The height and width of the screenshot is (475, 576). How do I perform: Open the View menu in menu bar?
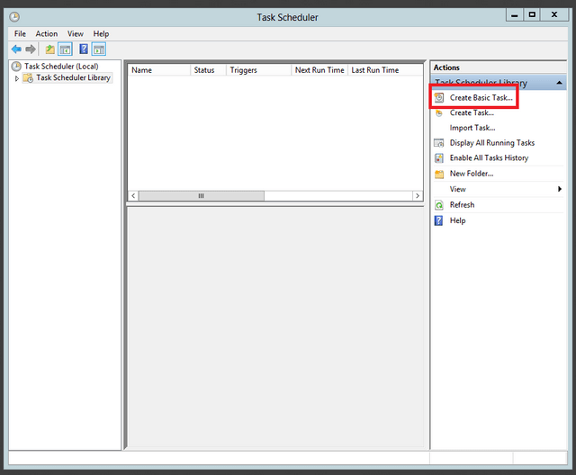[76, 34]
